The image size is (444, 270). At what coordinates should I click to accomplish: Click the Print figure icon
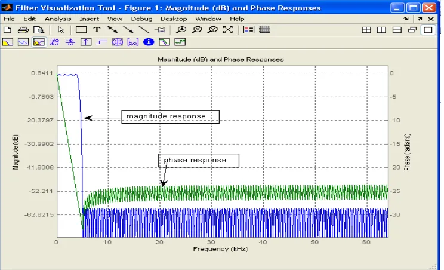click(x=23, y=30)
